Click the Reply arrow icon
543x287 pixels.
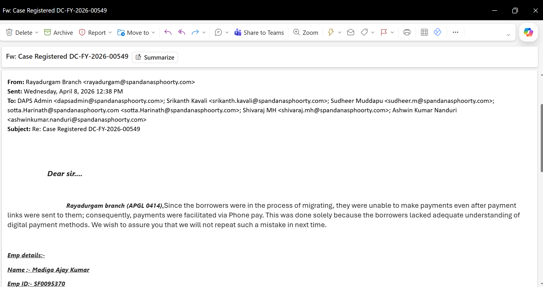[x=168, y=32]
